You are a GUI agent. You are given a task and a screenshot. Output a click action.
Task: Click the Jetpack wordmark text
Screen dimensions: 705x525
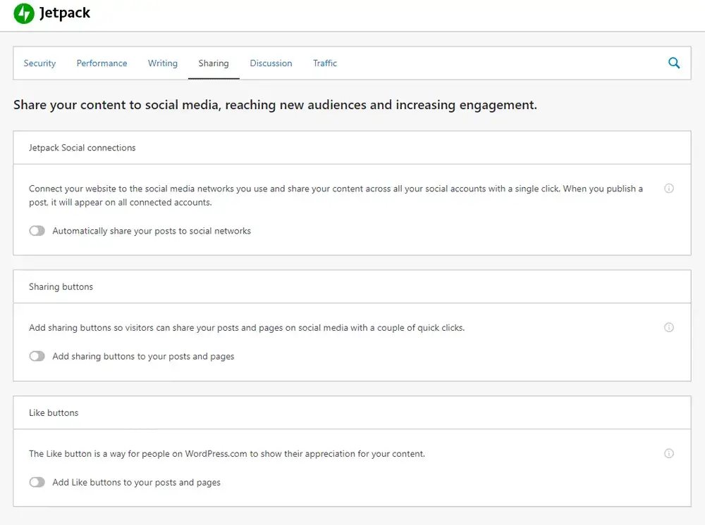tap(65, 13)
